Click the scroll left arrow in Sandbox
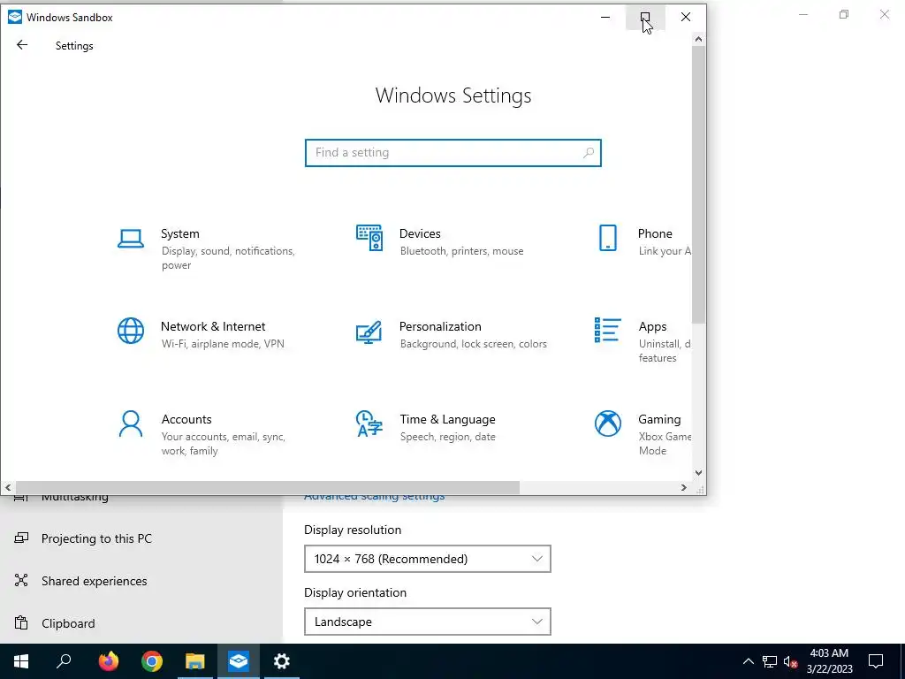The width and height of the screenshot is (905, 679). tap(8, 488)
